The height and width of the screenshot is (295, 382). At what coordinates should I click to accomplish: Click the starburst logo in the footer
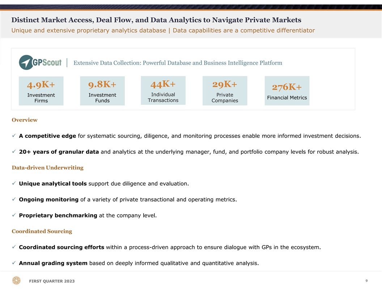coord(16,281)
